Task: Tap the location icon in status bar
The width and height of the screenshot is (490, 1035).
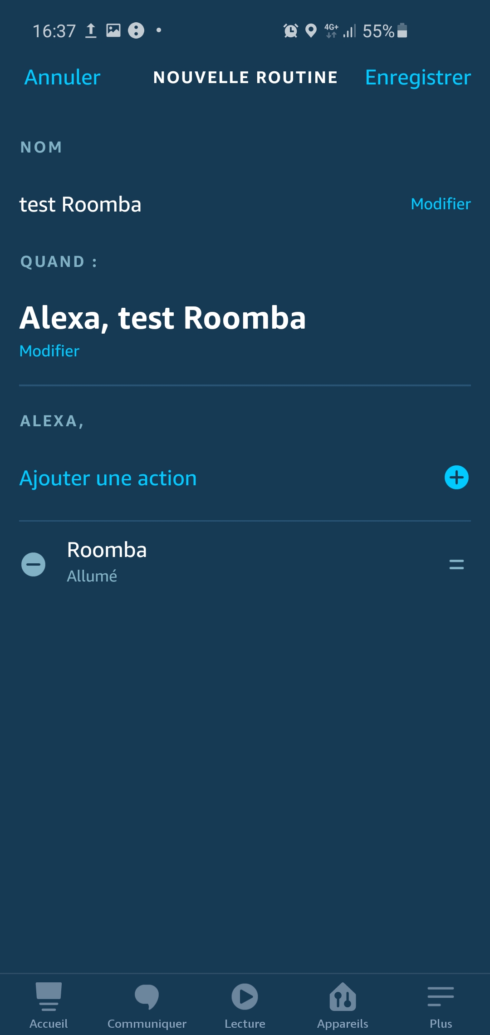Action: pyautogui.click(x=311, y=31)
